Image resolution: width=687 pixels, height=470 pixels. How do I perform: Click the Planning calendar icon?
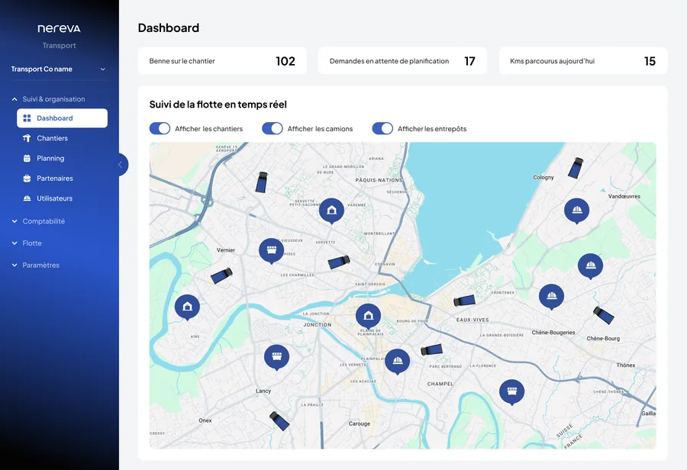(27, 158)
